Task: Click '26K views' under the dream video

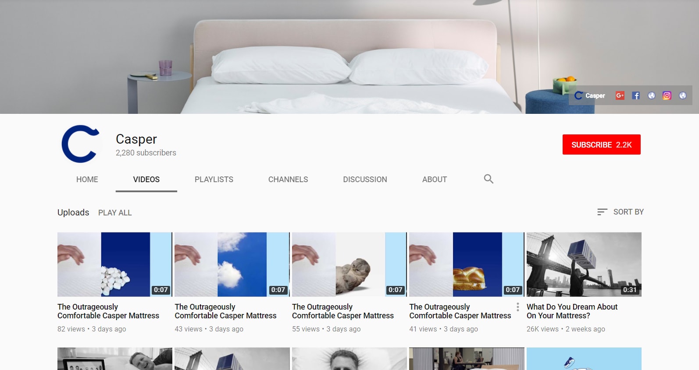Action: coord(542,329)
